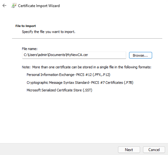Image resolution: width=168 pixels, height=155 pixels.
Task: Click 'Specify the file you want to import.' text
Action: [48, 32]
